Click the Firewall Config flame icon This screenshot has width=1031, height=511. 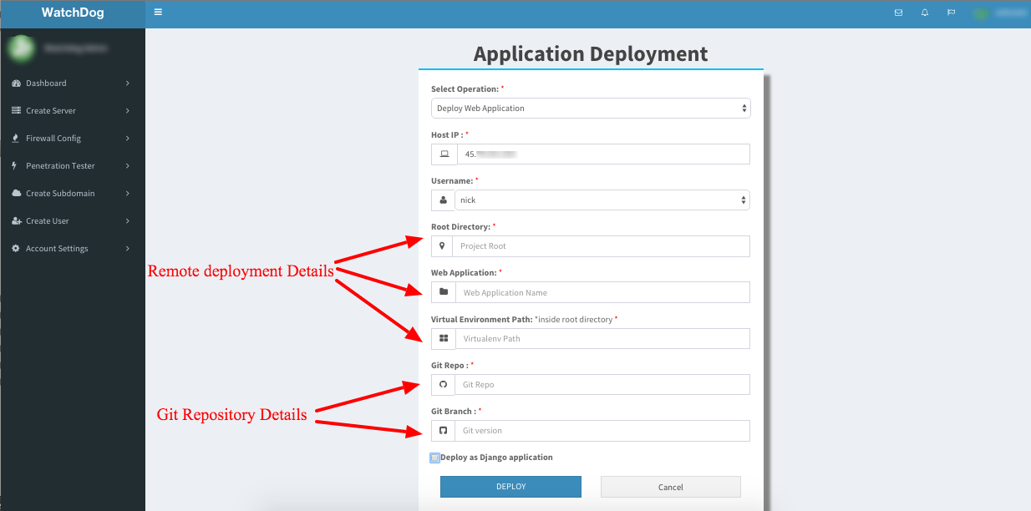(x=16, y=139)
